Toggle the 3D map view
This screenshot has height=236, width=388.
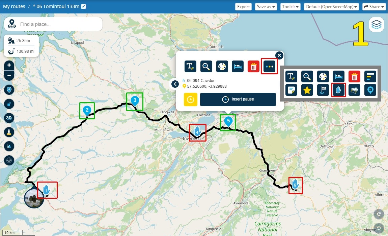9,118
